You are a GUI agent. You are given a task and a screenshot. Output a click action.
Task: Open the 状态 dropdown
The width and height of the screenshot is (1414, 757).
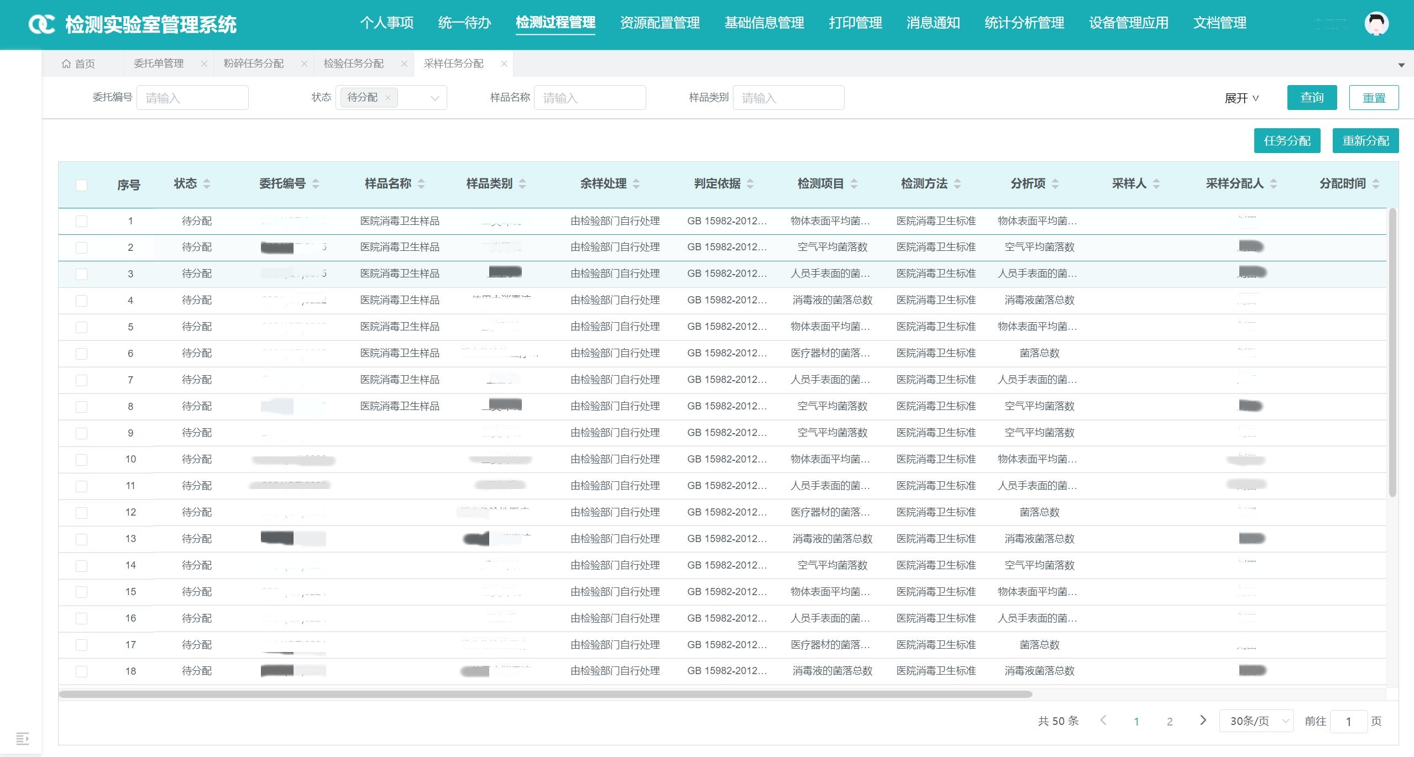point(434,98)
